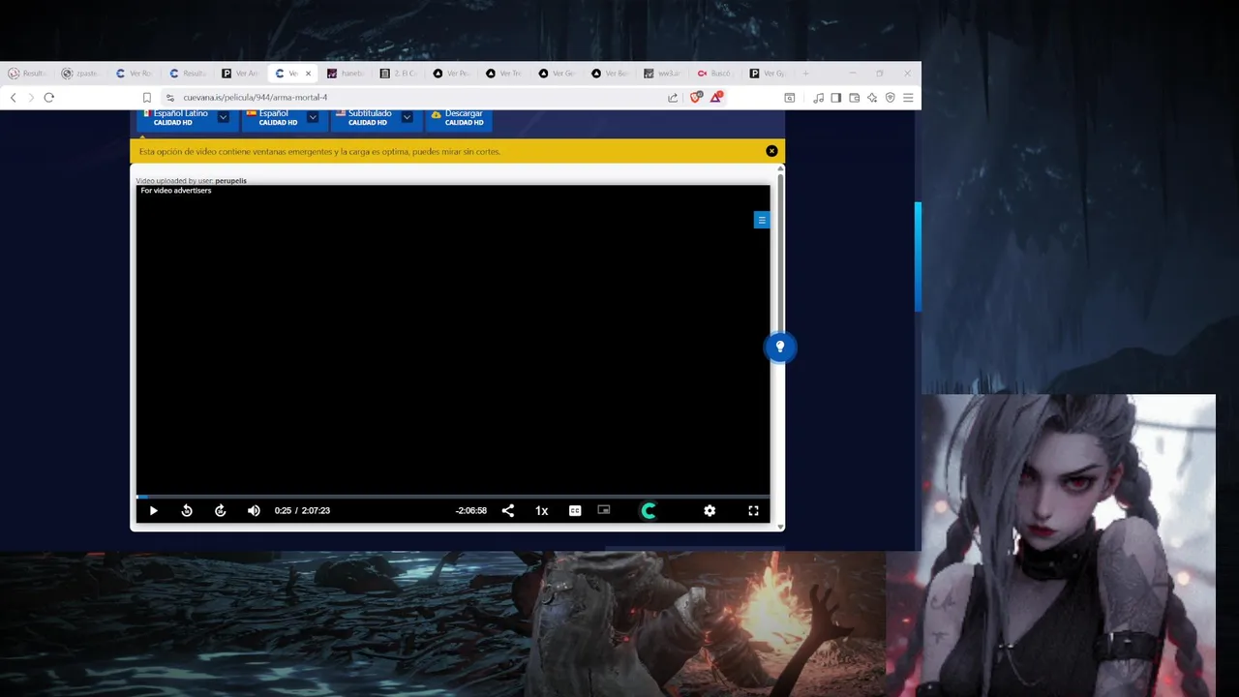Click the remaining time -2:06:58

(471, 510)
